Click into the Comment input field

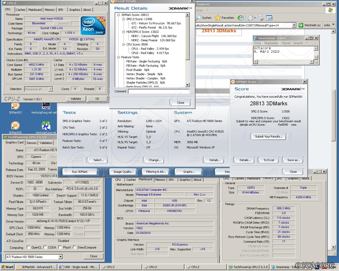click(x=159, y=91)
